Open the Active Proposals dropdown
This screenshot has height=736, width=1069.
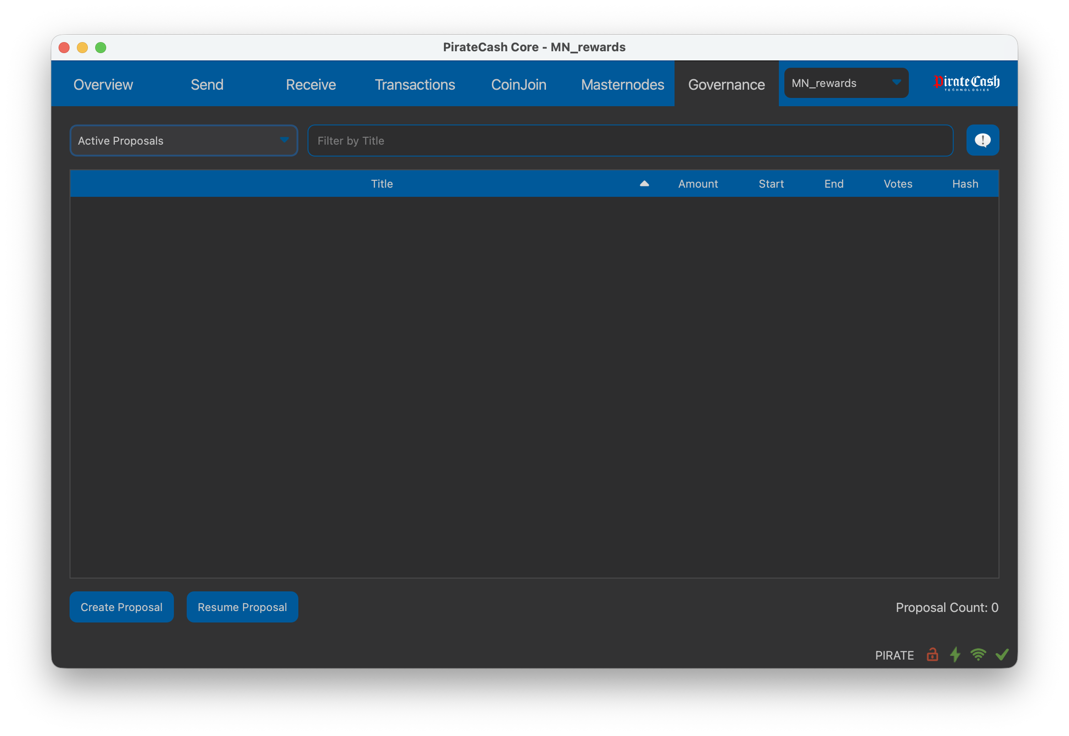[x=184, y=141]
